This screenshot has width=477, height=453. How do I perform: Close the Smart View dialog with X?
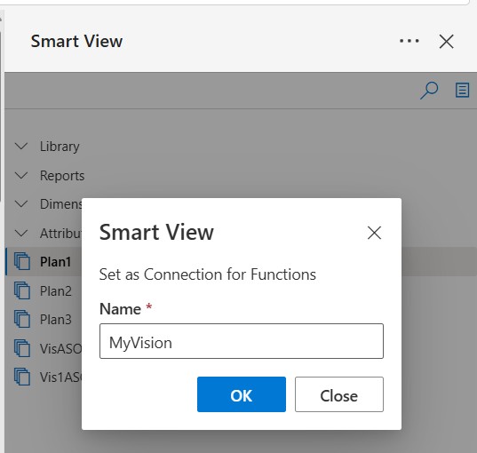[374, 233]
